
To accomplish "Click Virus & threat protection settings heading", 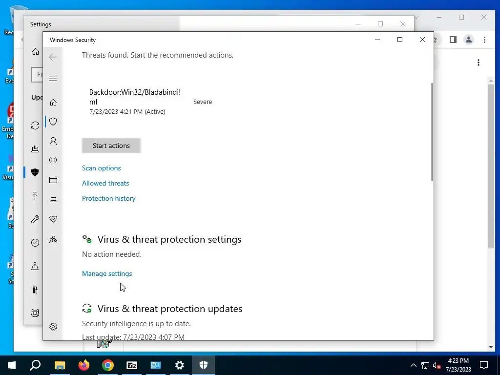I will tap(169, 239).
